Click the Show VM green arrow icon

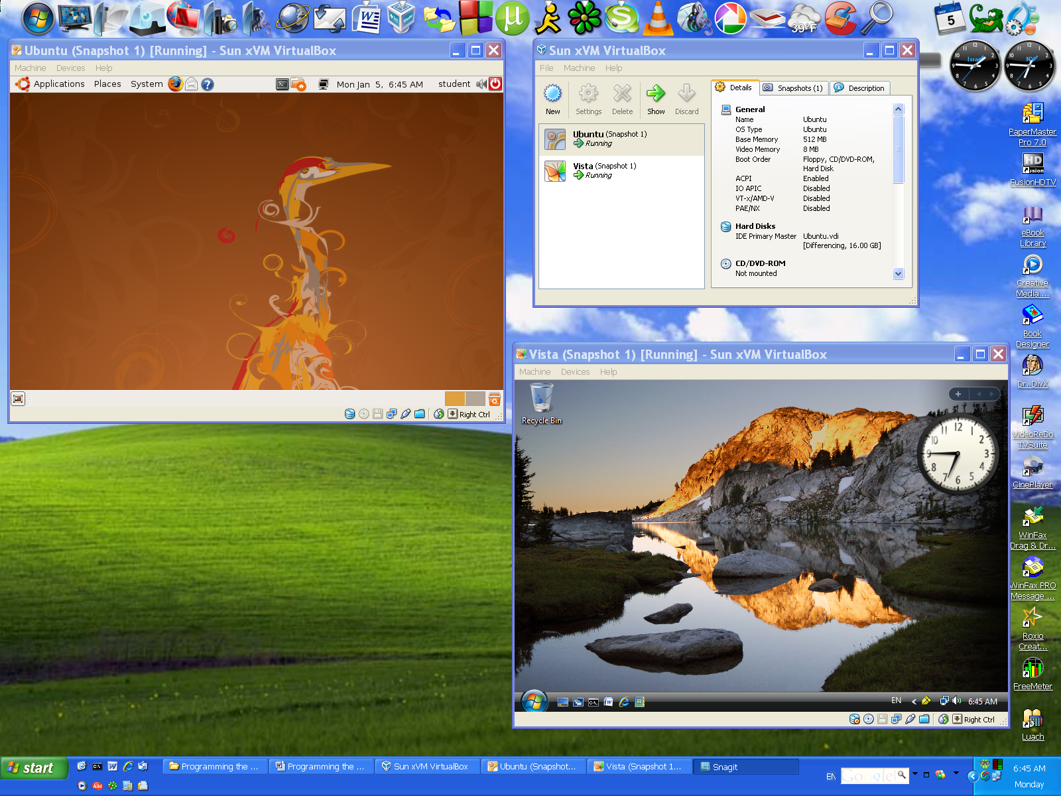pyautogui.click(x=656, y=99)
